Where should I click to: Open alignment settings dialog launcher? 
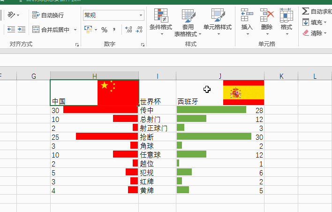click(77, 45)
